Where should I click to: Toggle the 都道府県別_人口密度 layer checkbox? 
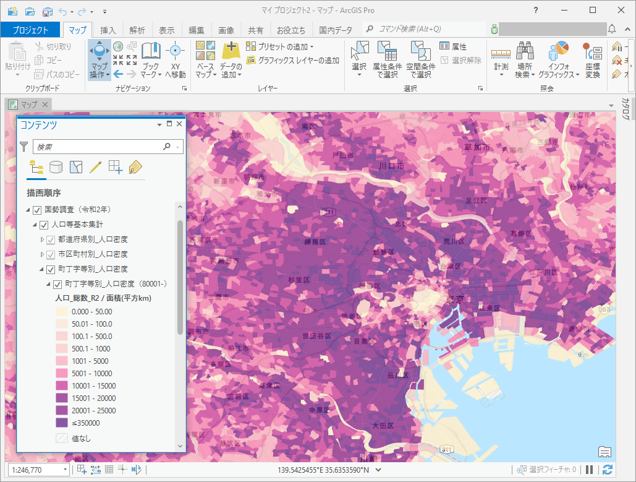point(51,239)
